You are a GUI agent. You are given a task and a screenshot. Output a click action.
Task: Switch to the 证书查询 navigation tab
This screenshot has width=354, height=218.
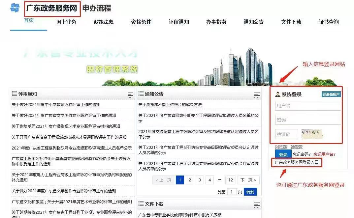(x=329, y=22)
